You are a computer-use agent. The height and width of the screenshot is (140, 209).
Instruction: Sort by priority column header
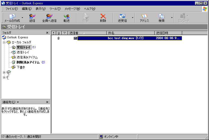[53, 33]
